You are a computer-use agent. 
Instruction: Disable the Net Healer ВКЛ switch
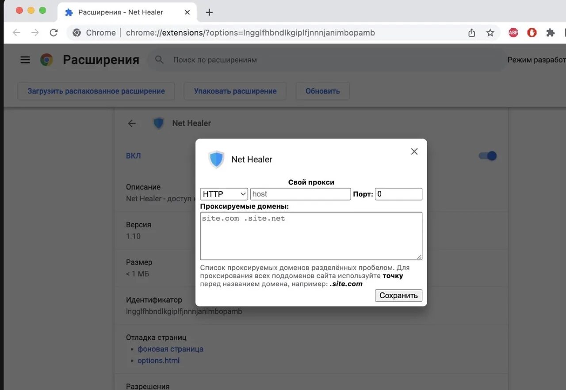point(487,155)
